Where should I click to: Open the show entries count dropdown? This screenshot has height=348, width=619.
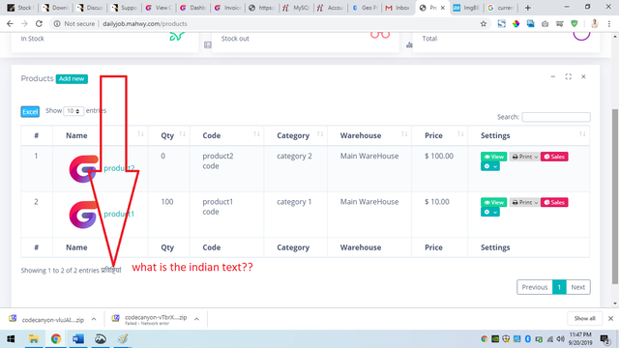click(x=74, y=111)
